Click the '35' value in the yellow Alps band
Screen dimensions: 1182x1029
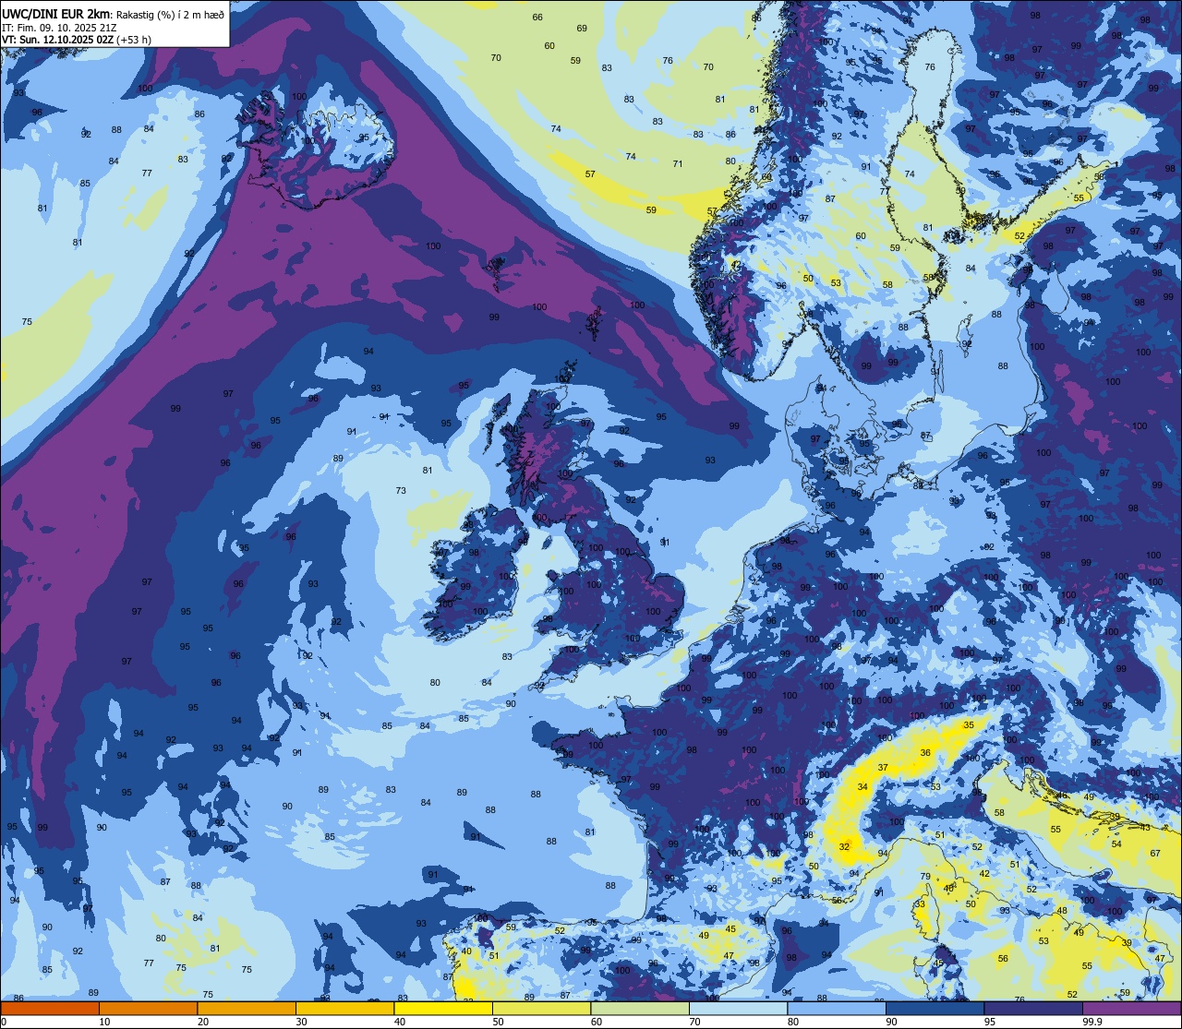pyautogui.click(x=969, y=725)
